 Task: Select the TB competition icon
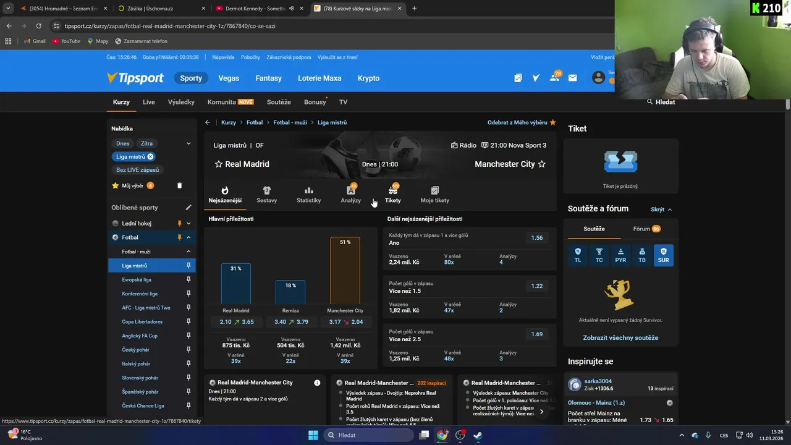(x=642, y=255)
